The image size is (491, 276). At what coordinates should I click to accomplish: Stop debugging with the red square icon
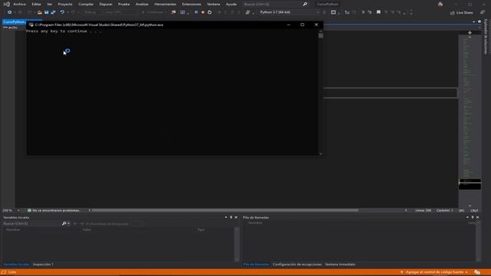pos(203,12)
